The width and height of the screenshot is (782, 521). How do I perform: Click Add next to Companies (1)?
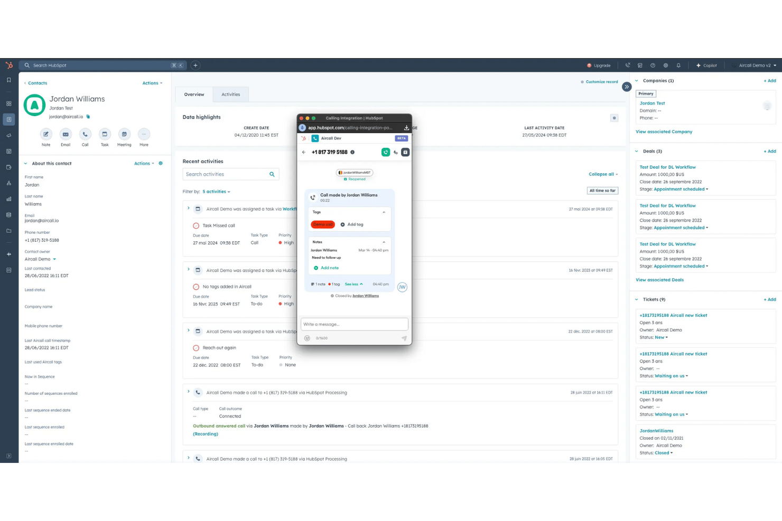click(x=770, y=81)
